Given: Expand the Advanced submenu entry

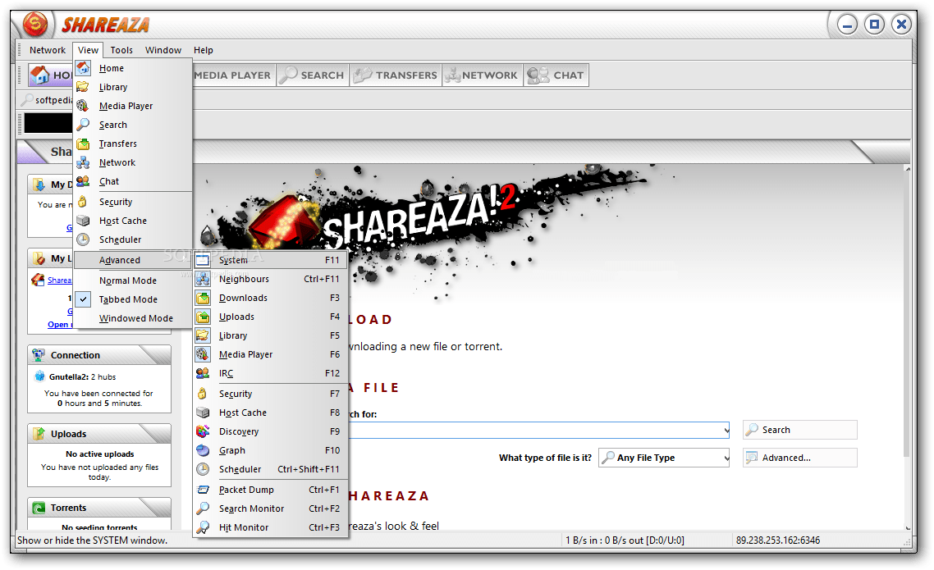Looking at the screenshot, I should [120, 260].
